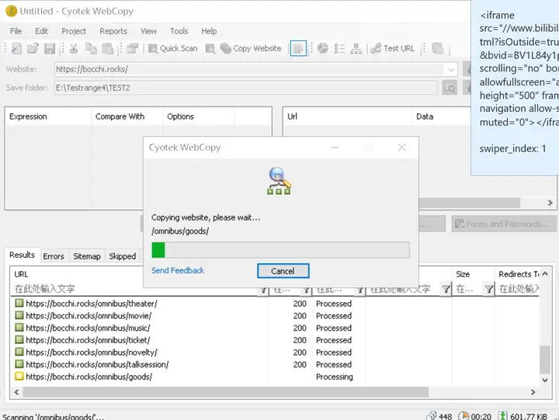The height and width of the screenshot is (420, 559).
Task: Click right arrow of upper panel scrollbar
Action: [x=550, y=203]
